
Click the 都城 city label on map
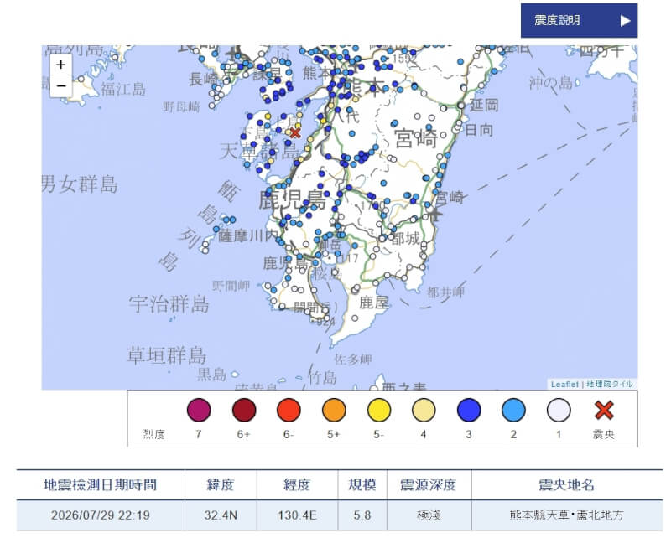pyautogui.click(x=406, y=239)
